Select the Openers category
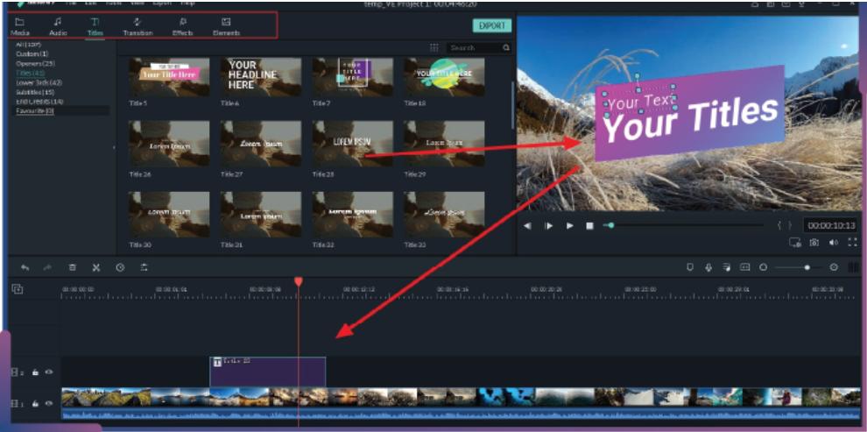 (35, 63)
